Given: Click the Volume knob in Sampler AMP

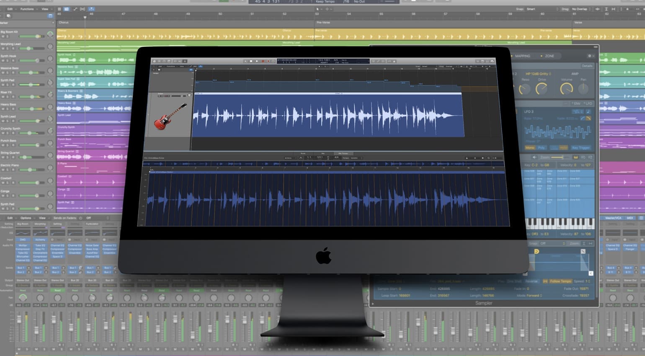Looking at the screenshot, I should click(566, 89).
